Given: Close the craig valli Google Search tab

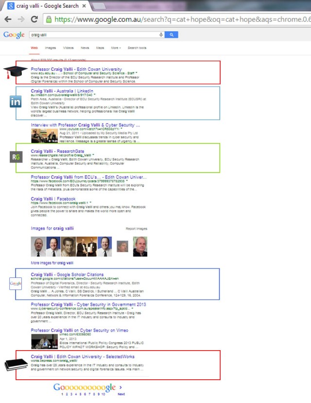Looking at the screenshot, I should pyautogui.click(x=84, y=6).
